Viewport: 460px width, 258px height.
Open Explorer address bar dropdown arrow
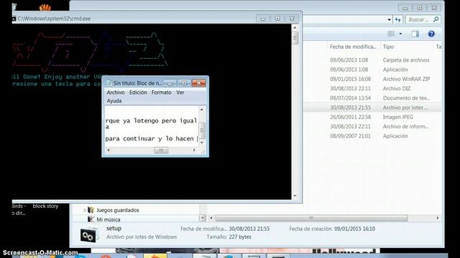click(x=389, y=19)
